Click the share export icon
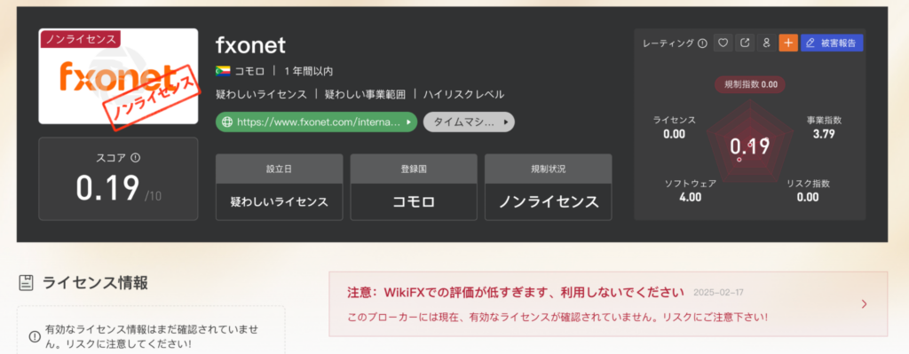909x354 pixels. tap(745, 43)
